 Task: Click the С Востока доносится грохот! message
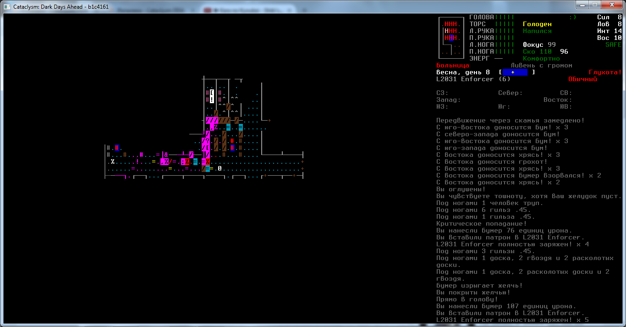pos(492,161)
